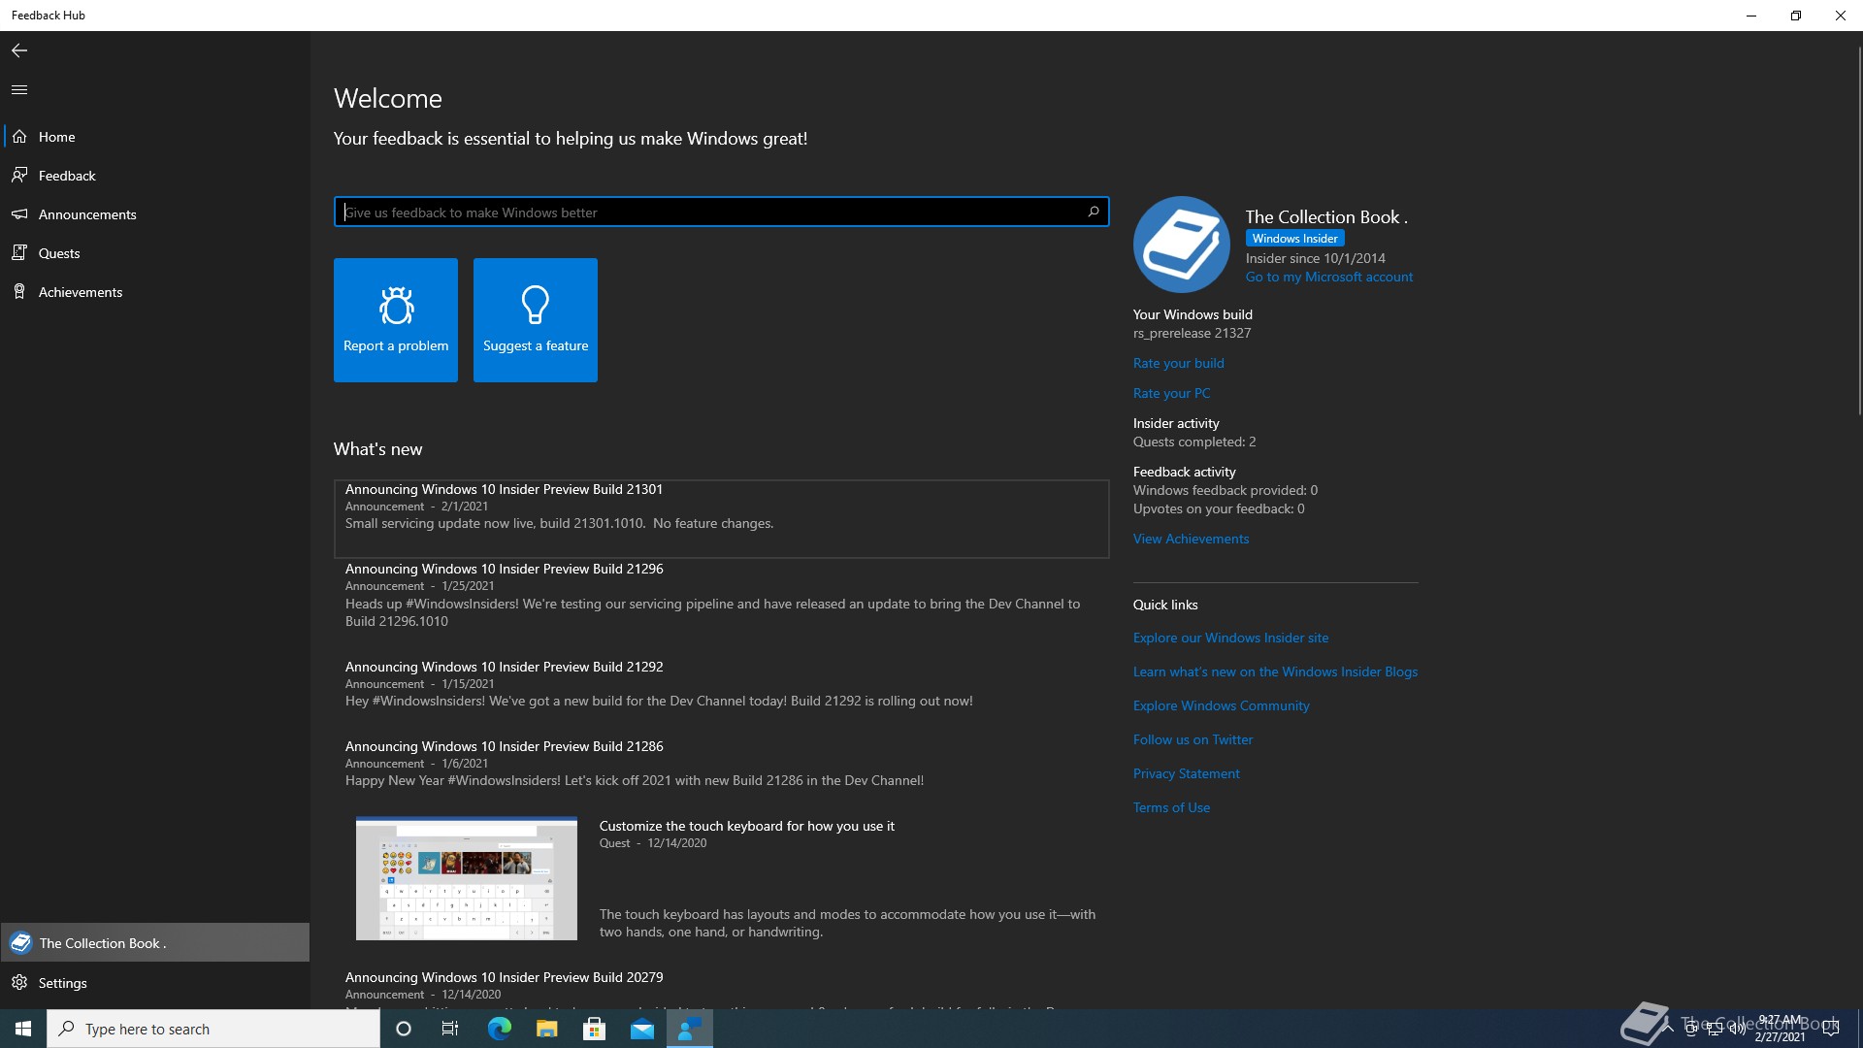Click the touch keyboard quest thumbnail
The height and width of the screenshot is (1048, 1863).
(x=467, y=878)
